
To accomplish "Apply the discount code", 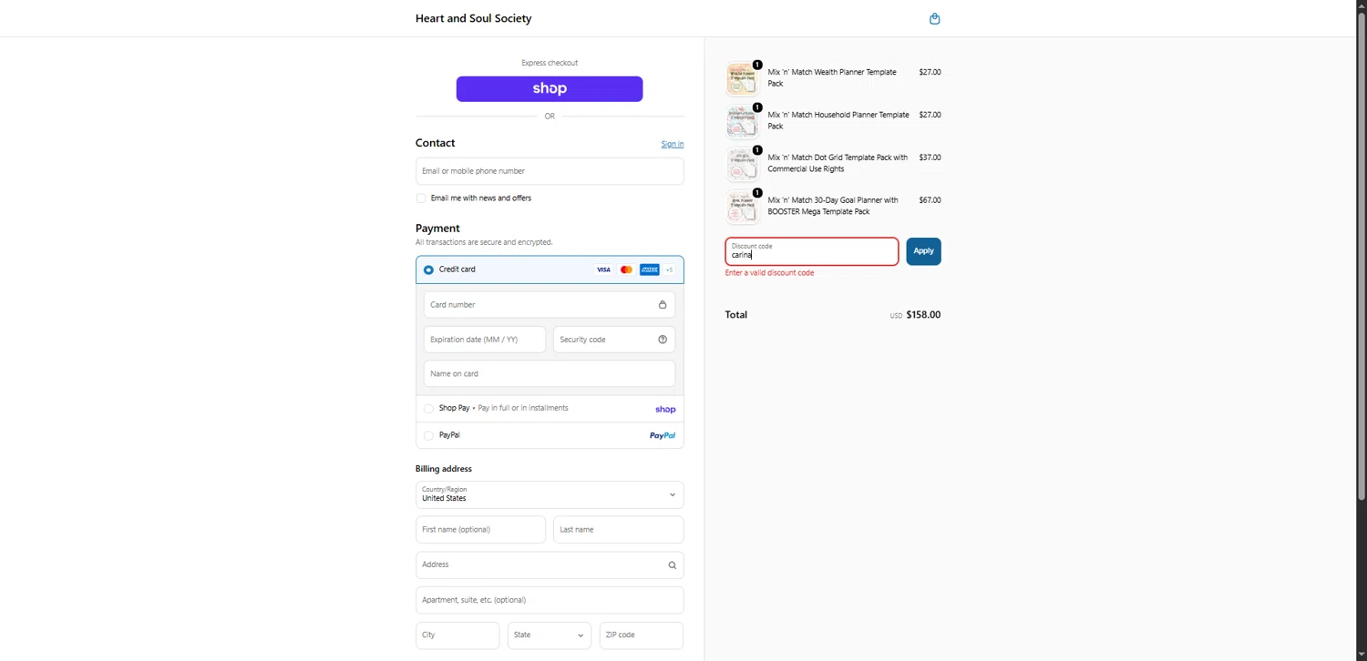I will pos(923,251).
